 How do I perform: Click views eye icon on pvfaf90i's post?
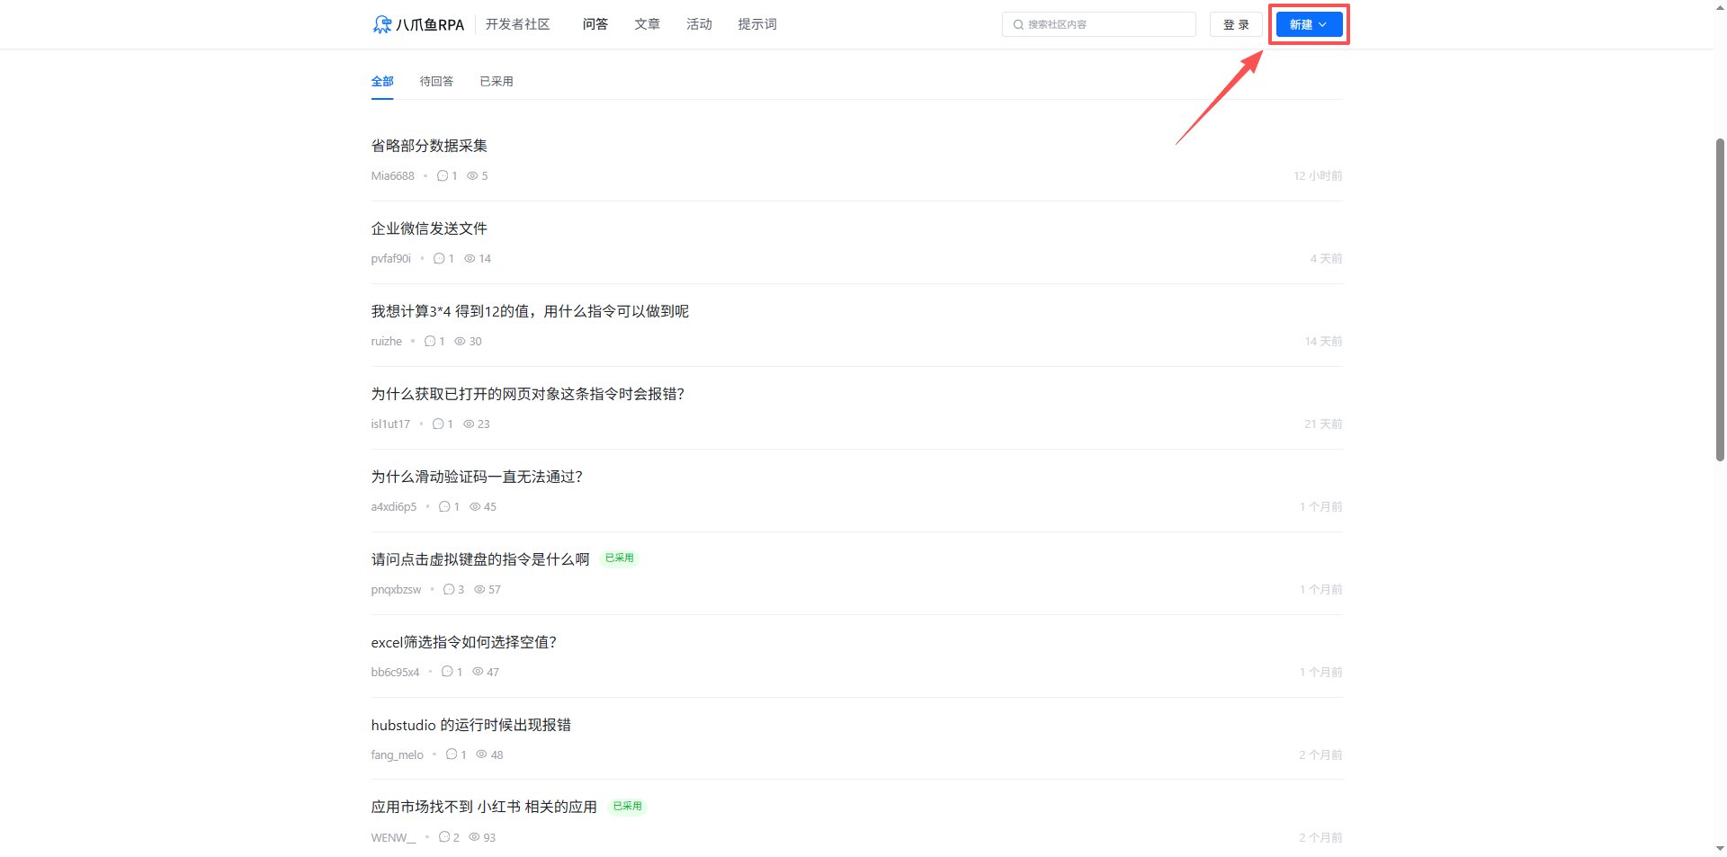tap(470, 258)
